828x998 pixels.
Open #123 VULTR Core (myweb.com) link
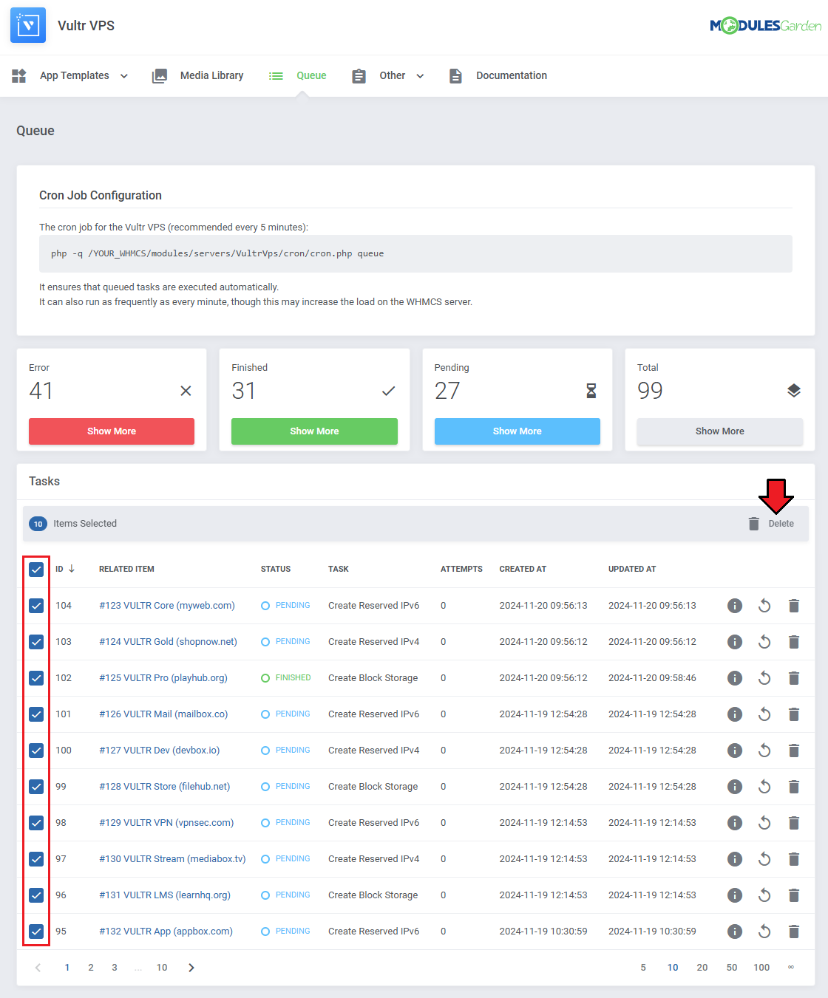(167, 606)
